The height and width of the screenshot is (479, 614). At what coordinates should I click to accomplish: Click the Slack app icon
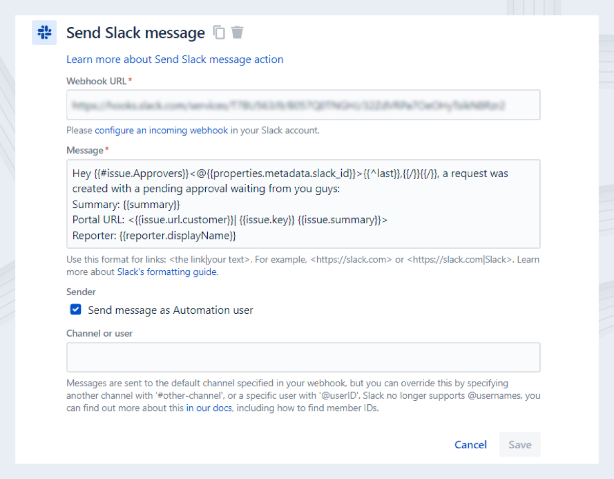pos(44,32)
